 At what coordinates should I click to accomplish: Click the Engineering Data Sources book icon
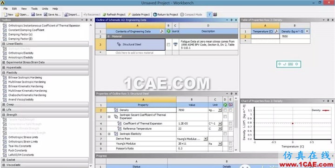pyautogui.click(x=215, y=14)
